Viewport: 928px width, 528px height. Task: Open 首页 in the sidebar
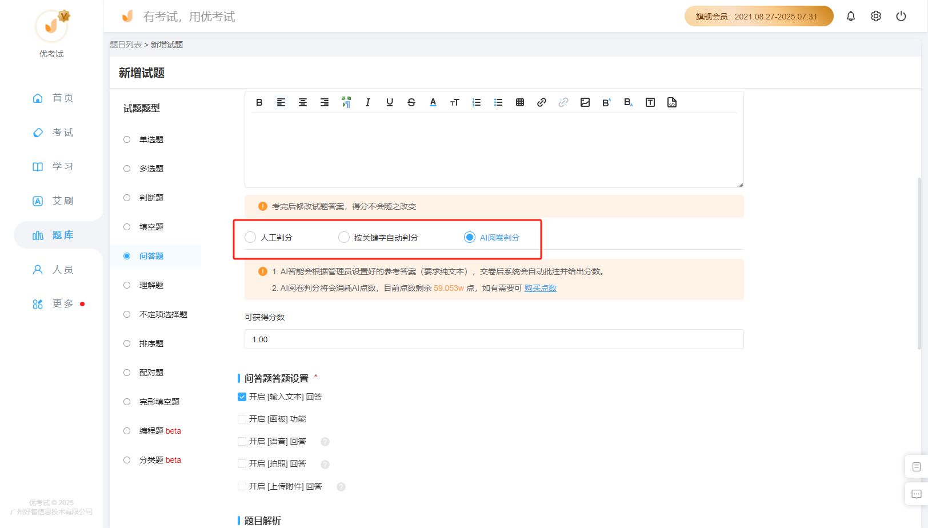[53, 98]
